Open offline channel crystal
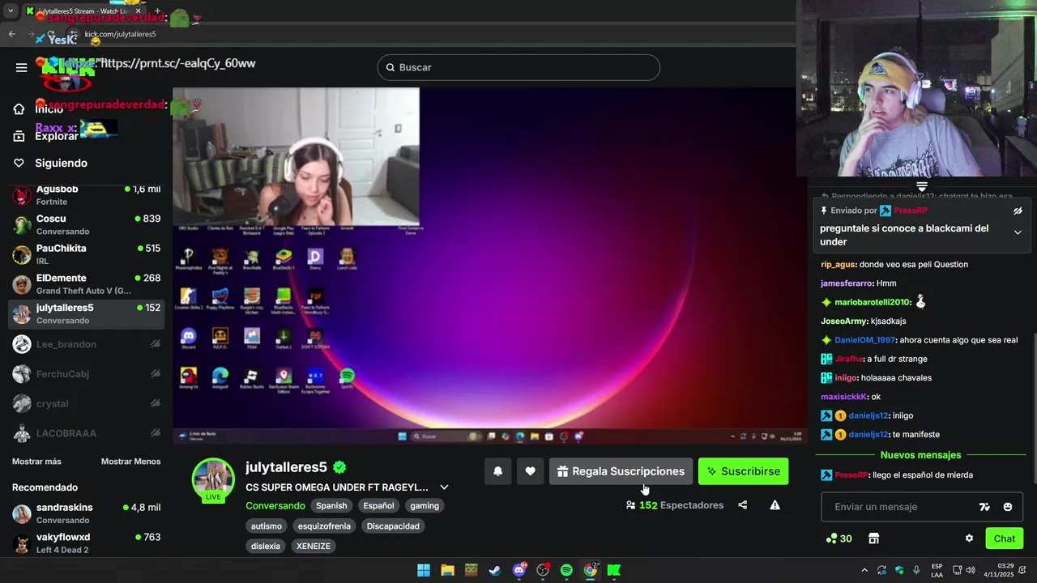Image resolution: width=1037 pixels, height=583 pixels. pyautogui.click(x=86, y=403)
